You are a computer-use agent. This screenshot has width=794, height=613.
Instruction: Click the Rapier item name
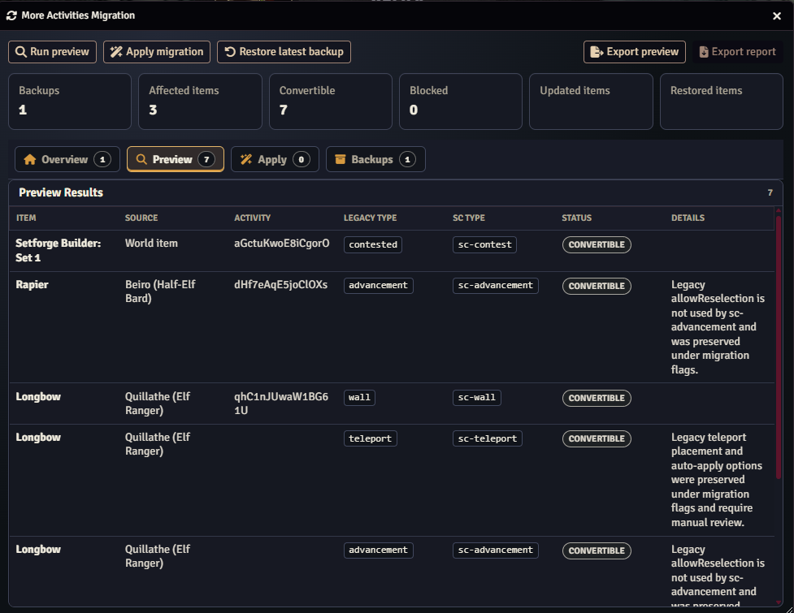32,285
